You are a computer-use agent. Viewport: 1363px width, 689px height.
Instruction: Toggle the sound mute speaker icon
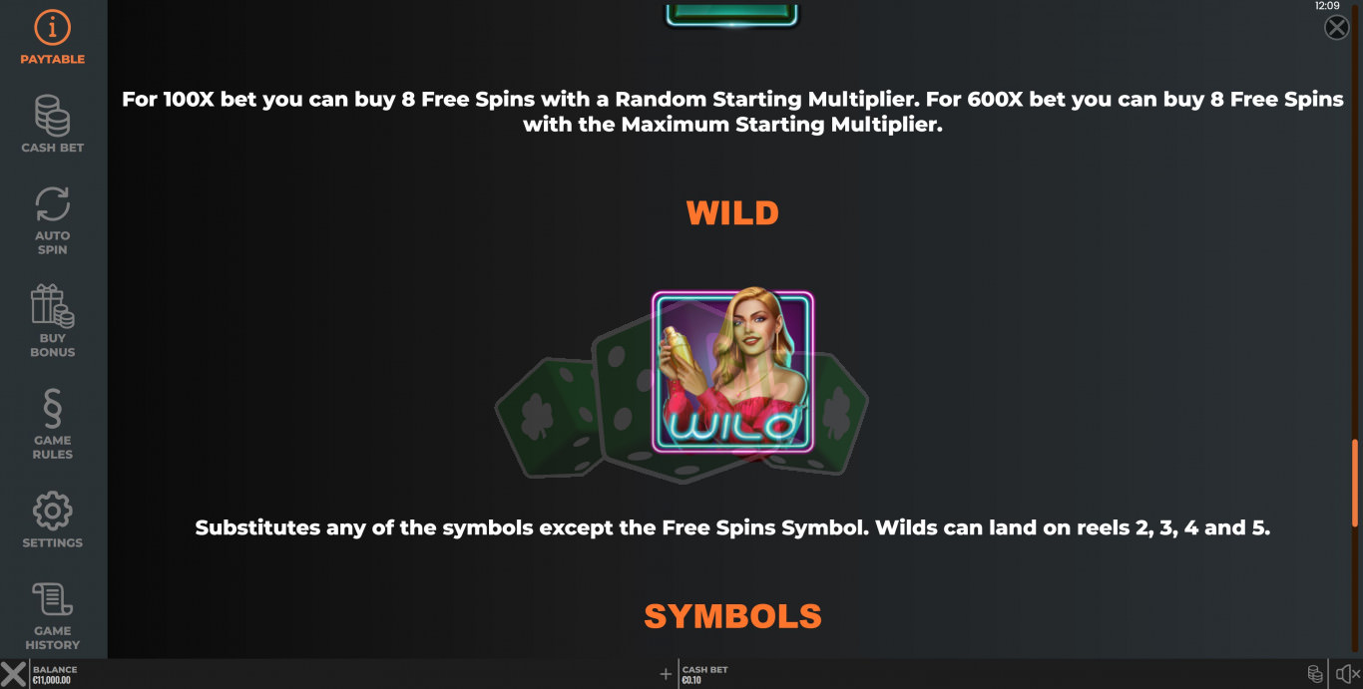tap(1348, 674)
